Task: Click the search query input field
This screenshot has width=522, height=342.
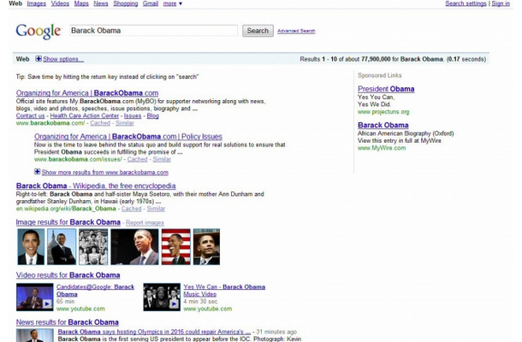Action: coord(153,31)
